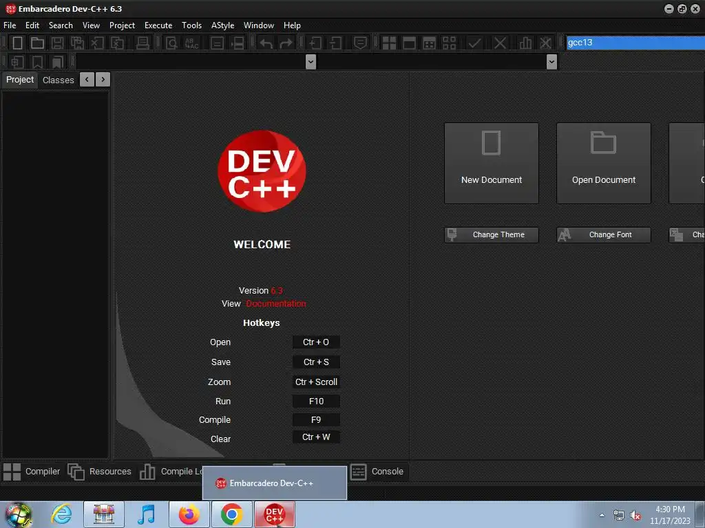Click the Delete Profiling Information icon
This screenshot has height=528, width=705.
point(545,43)
